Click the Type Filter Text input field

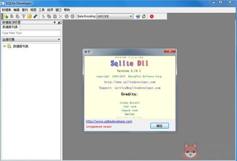click(x=31, y=33)
